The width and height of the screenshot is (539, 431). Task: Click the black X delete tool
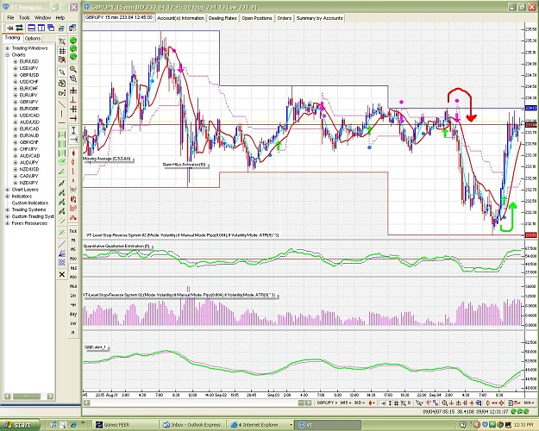(x=62, y=274)
